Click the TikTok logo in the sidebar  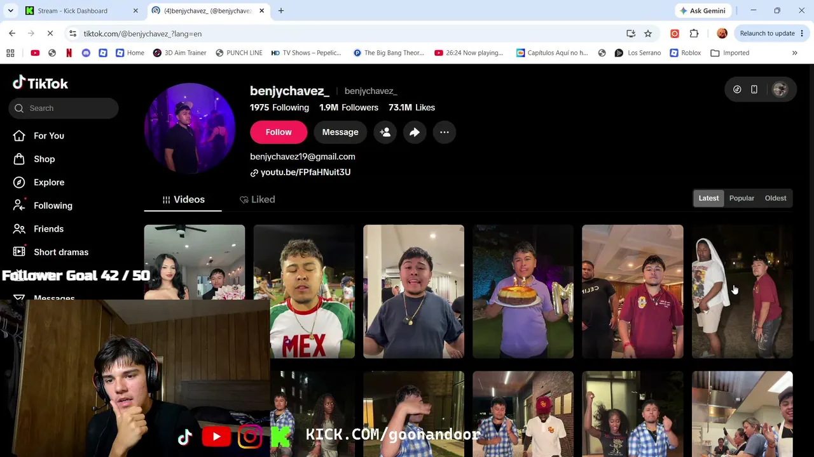click(40, 83)
